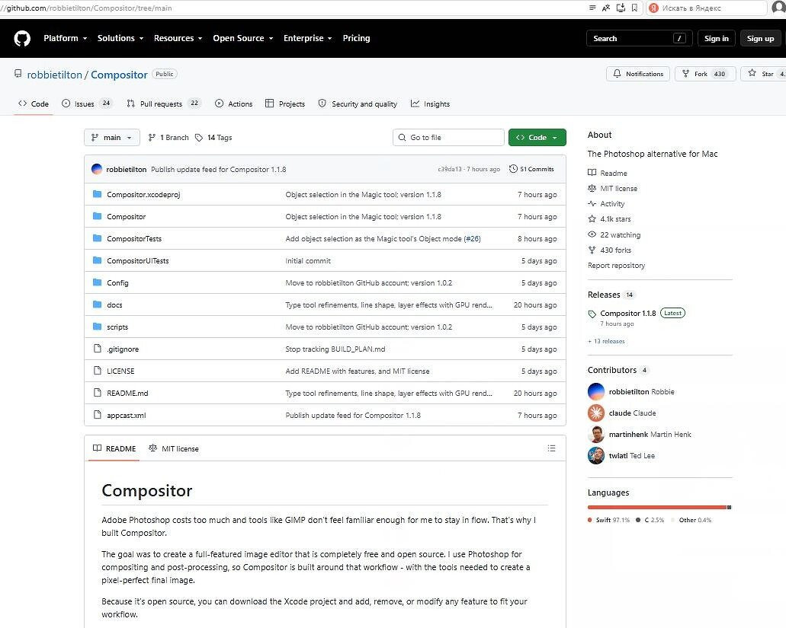
Task: View the 4.1k stars link
Action: [610, 218]
